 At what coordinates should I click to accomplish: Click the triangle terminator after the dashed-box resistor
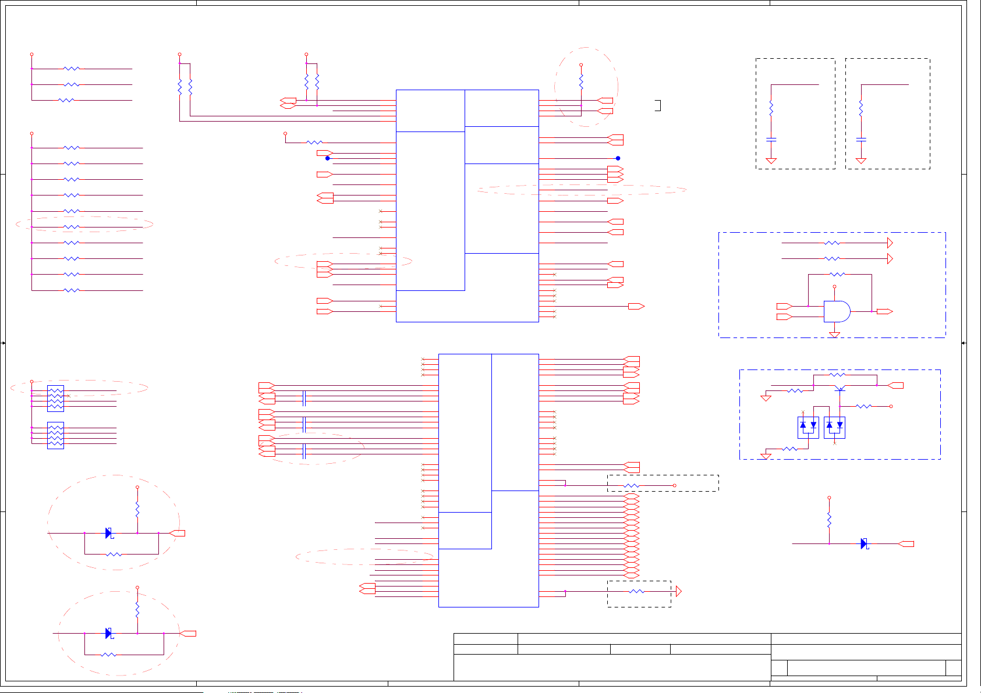click(678, 591)
